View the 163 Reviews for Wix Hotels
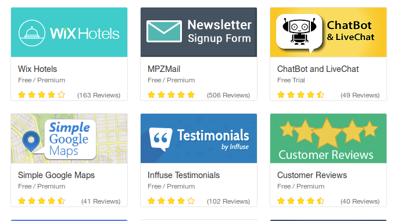 click(99, 95)
